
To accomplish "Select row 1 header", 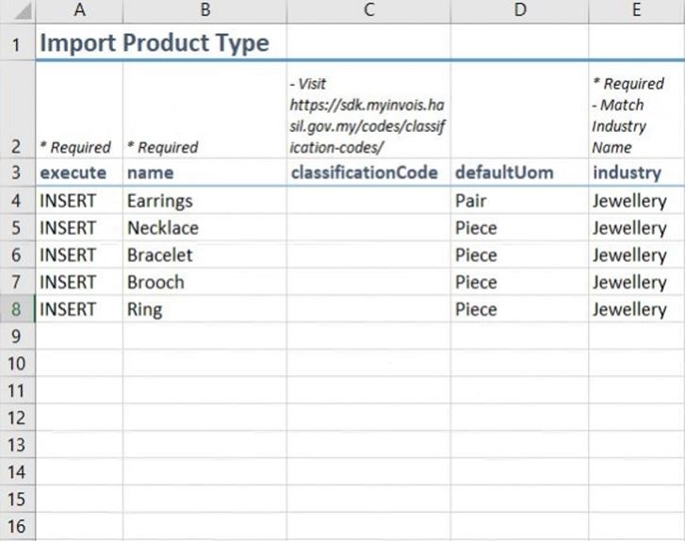I will tap(18, 41).
